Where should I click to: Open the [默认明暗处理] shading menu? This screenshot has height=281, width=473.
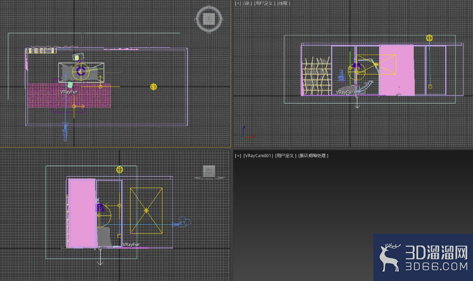point(313,156)
